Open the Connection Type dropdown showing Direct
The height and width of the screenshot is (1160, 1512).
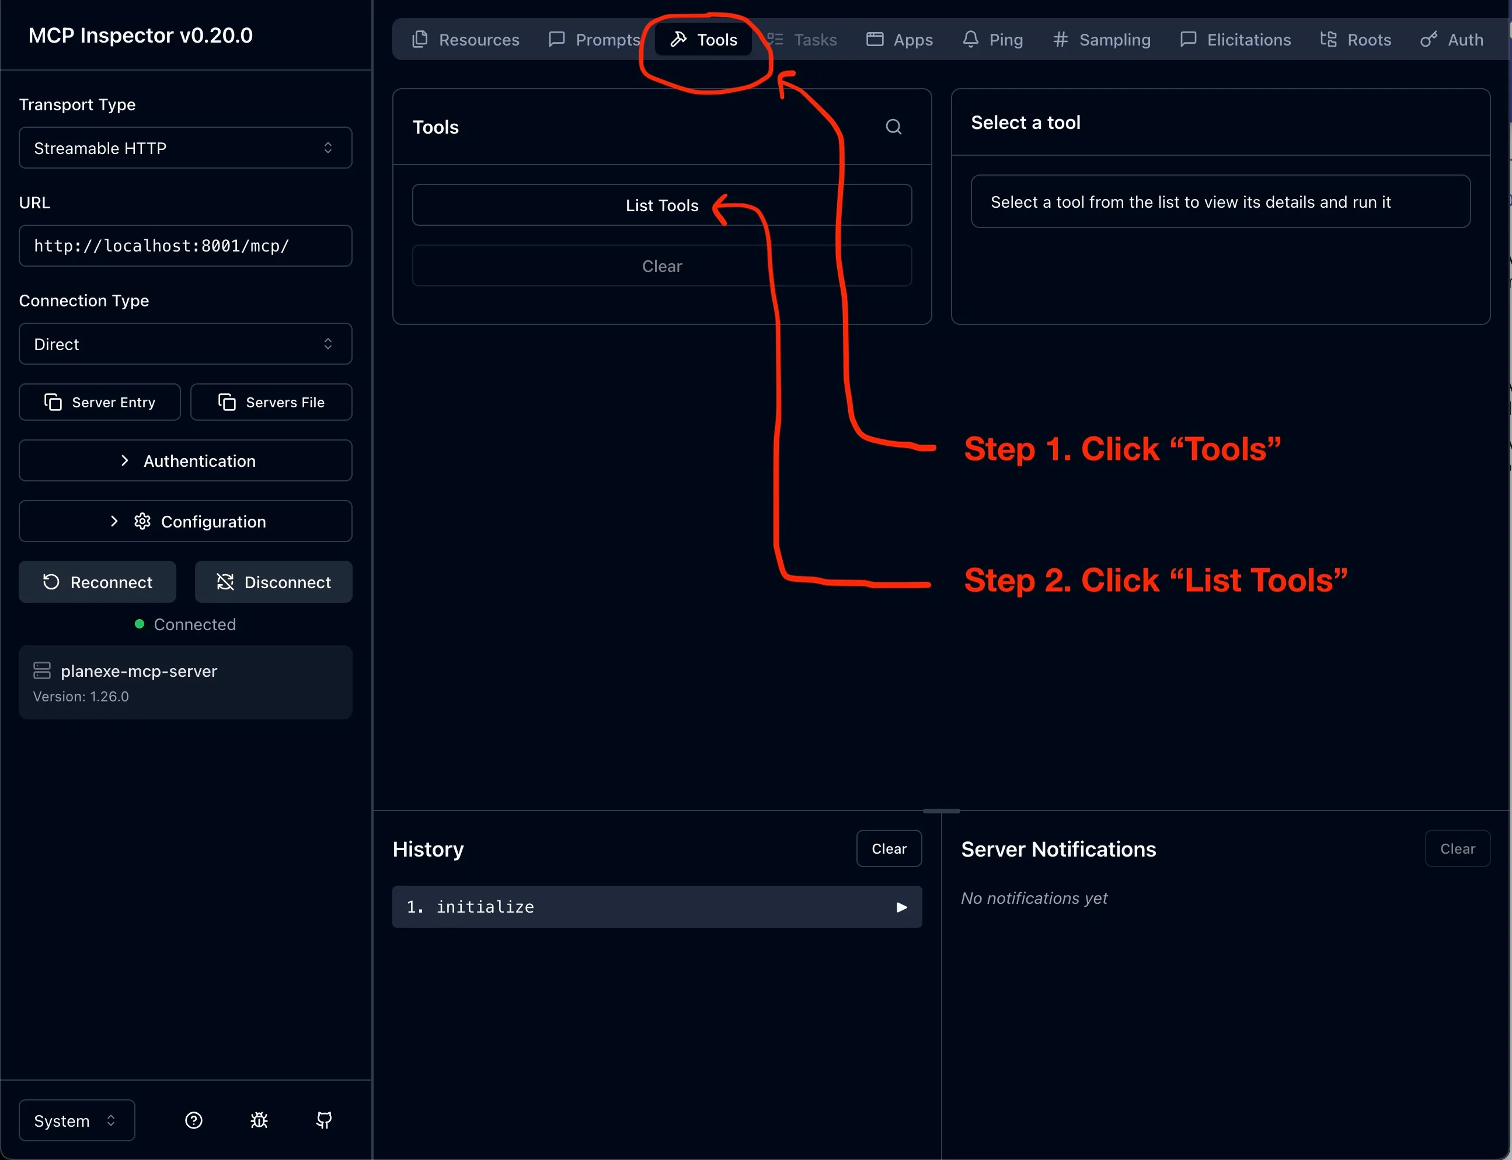coord(184,344)
